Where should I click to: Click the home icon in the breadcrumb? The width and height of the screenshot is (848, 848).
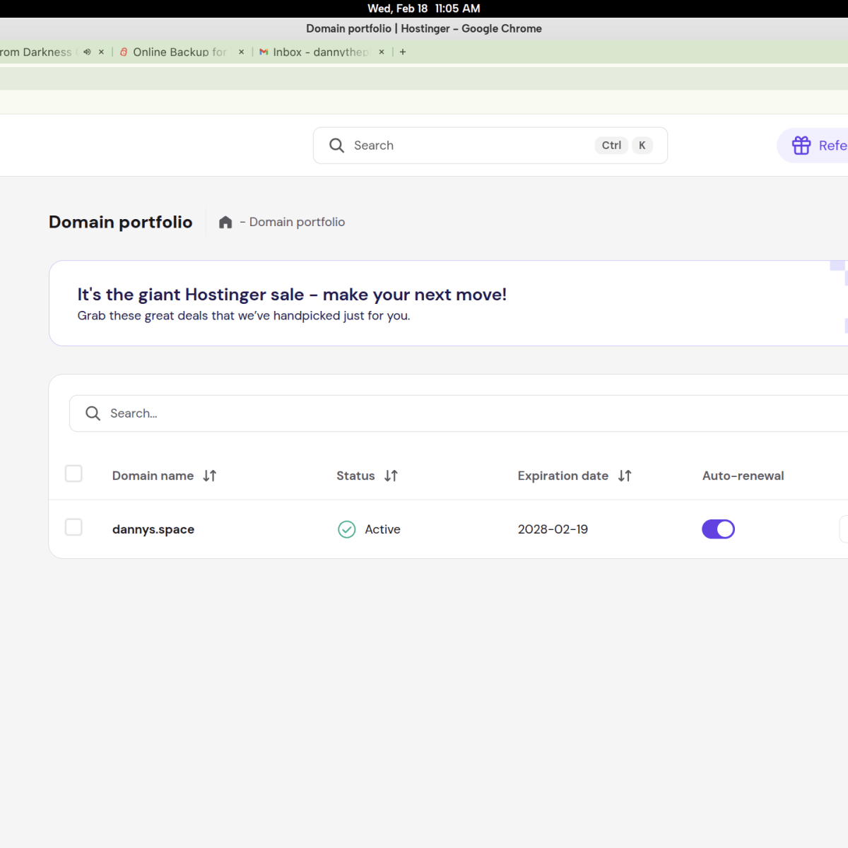coord(225,221)
